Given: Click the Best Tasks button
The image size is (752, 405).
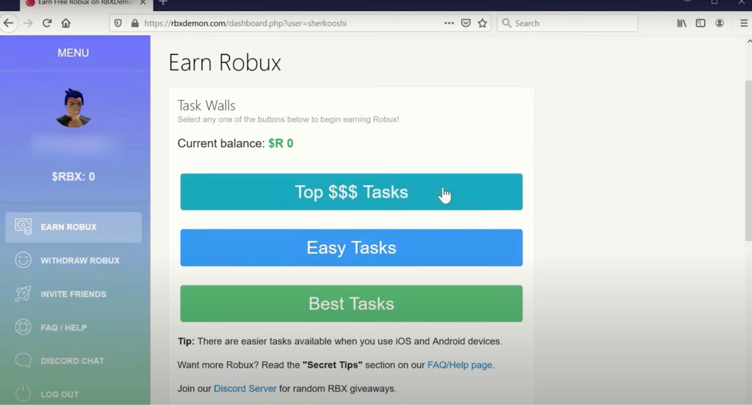Looking at the screenshot, I should point(351,304).
